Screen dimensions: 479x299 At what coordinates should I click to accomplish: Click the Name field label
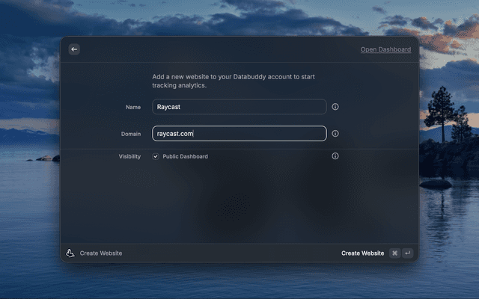[x=132, y=107]
